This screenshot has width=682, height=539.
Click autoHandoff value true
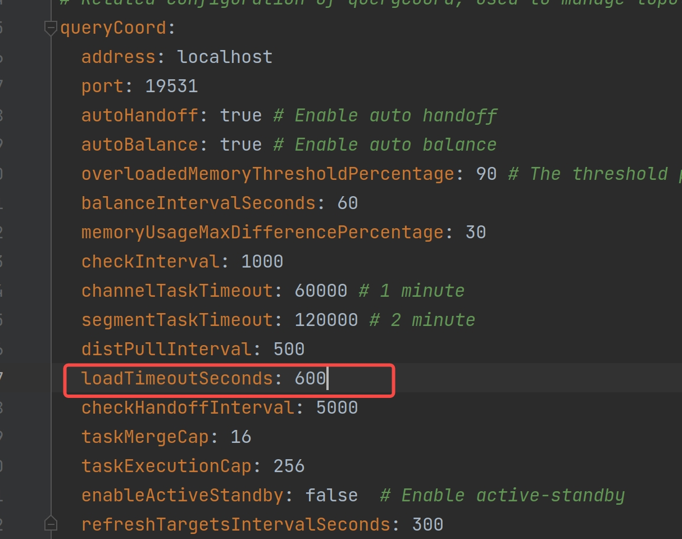click(x=241, y=115)
